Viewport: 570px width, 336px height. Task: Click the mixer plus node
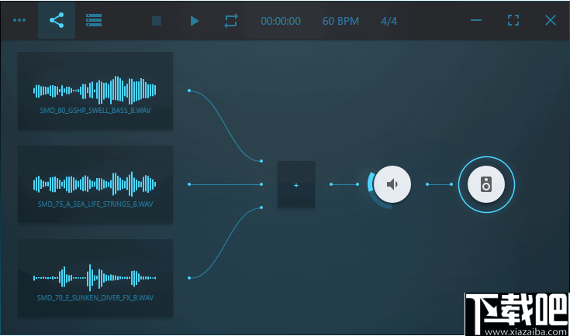(296, 184)
